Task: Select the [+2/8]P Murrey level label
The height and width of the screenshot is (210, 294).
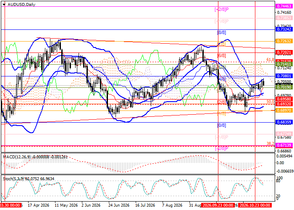Action: pos(222,9)
